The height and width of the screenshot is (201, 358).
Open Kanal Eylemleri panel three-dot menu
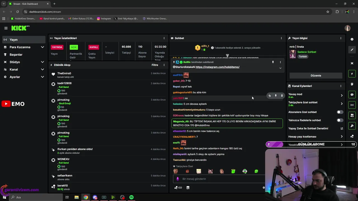coord(341,86)
